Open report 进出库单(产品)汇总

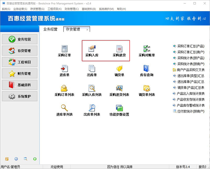point(189,82)
